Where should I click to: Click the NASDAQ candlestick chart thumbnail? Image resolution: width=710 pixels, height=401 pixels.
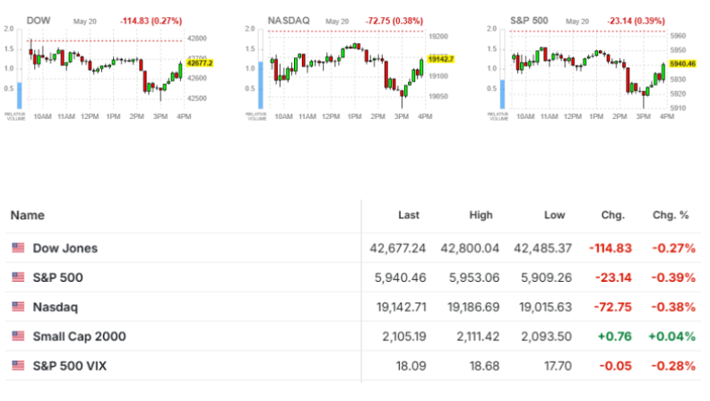(346, 69)
